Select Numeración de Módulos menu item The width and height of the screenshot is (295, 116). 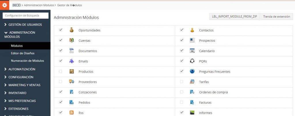[x=27, y=61]
